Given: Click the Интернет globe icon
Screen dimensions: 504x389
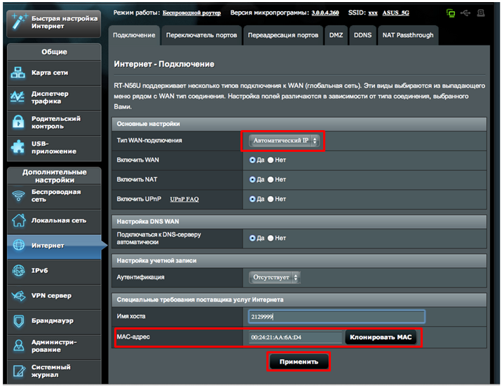Looking at the screenshot, I should pyautogui.click(x=19, y=246).
